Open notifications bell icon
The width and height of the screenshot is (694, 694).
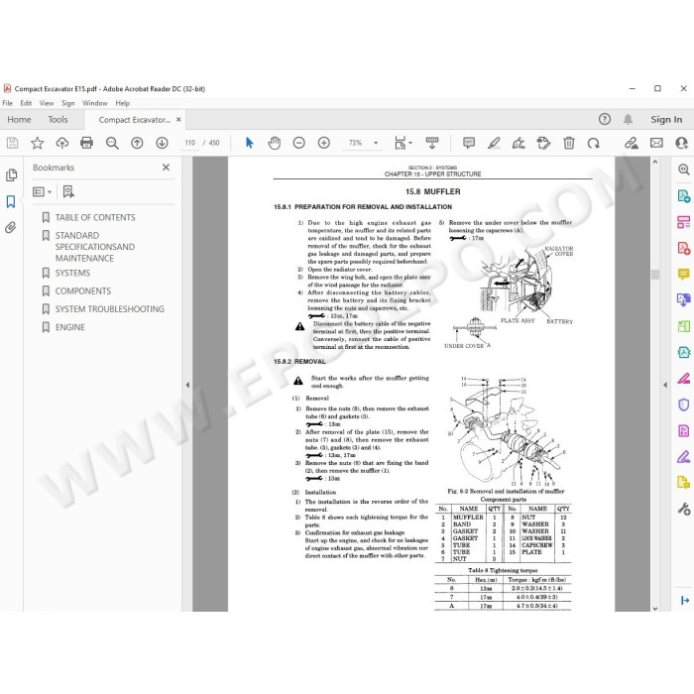tap(628, 119)
